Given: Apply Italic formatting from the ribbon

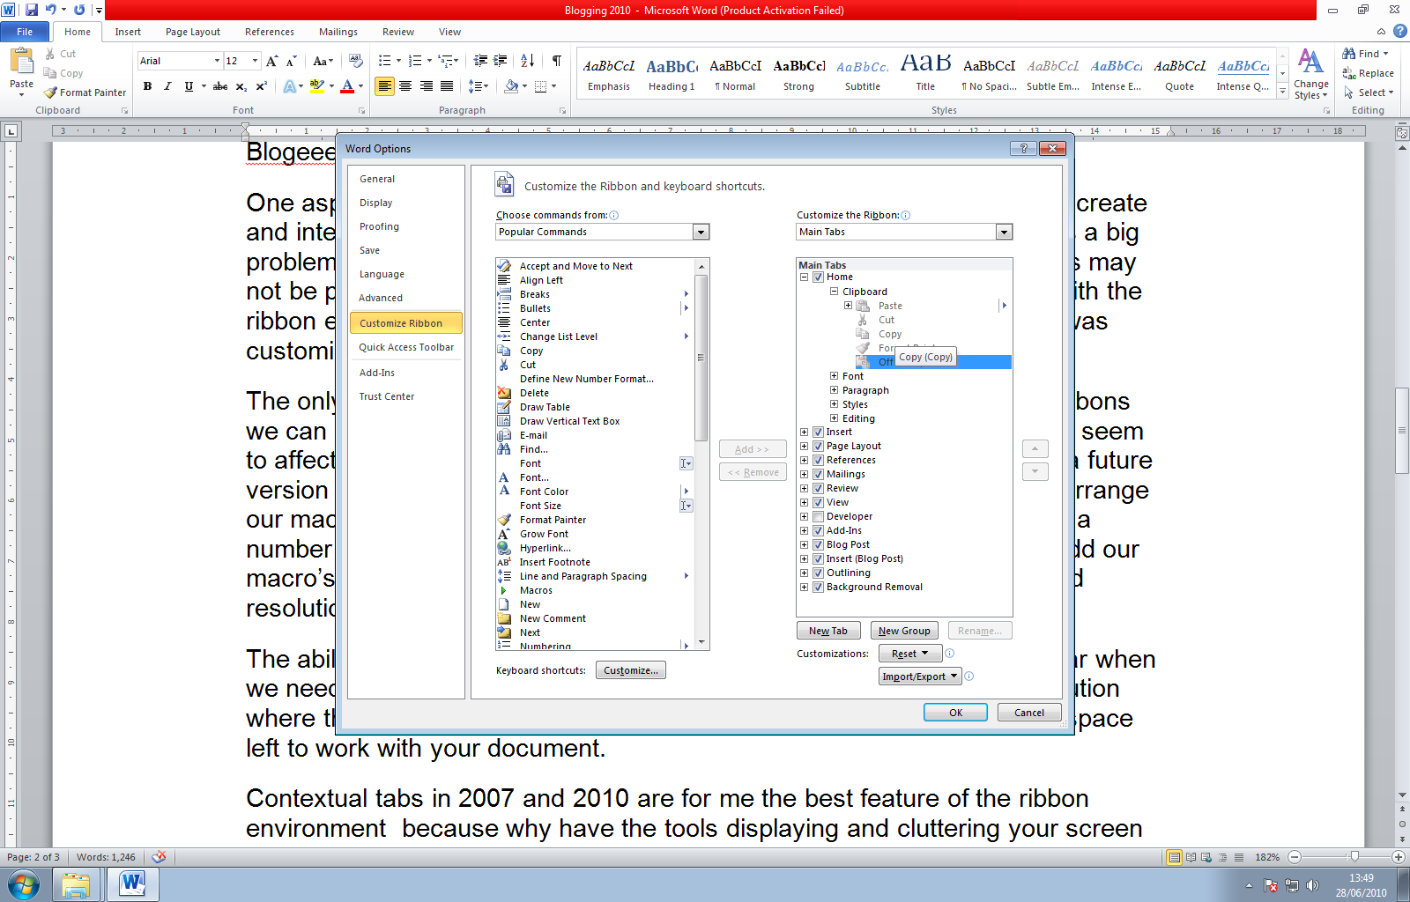Looking at the screenshot, I should click(167, 86).
